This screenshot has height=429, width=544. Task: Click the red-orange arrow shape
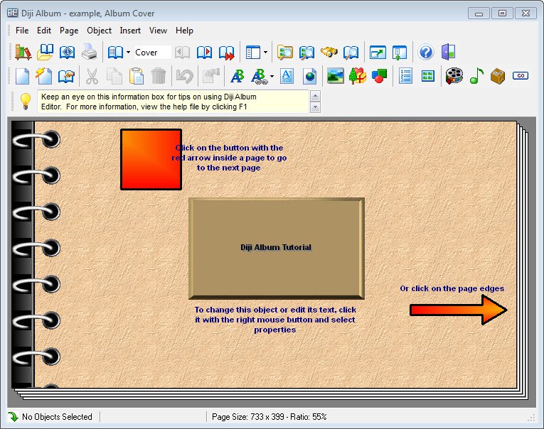[x=458, y=310]
